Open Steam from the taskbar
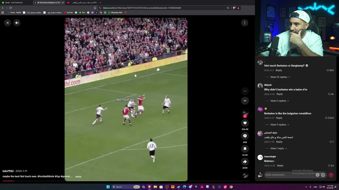The height and width of the screenshot is (190, 339). pos(179,187)
